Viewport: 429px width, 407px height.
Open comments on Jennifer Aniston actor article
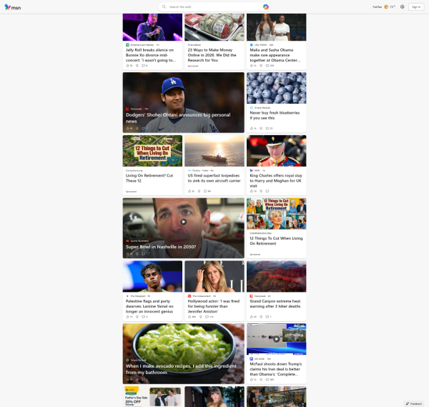(209, 317)
